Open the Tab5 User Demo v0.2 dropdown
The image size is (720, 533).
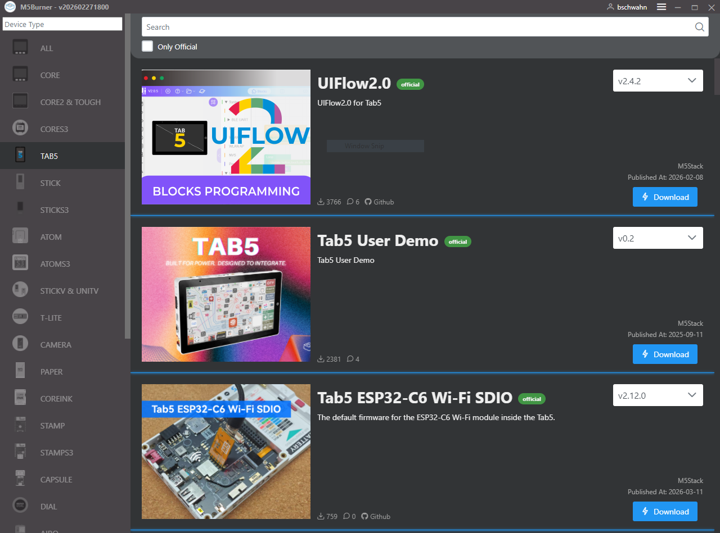[x=658, y=238]
